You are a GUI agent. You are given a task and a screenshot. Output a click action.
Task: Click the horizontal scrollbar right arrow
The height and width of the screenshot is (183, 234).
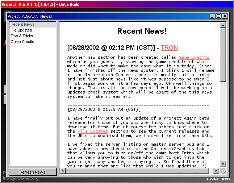(216, 171)
